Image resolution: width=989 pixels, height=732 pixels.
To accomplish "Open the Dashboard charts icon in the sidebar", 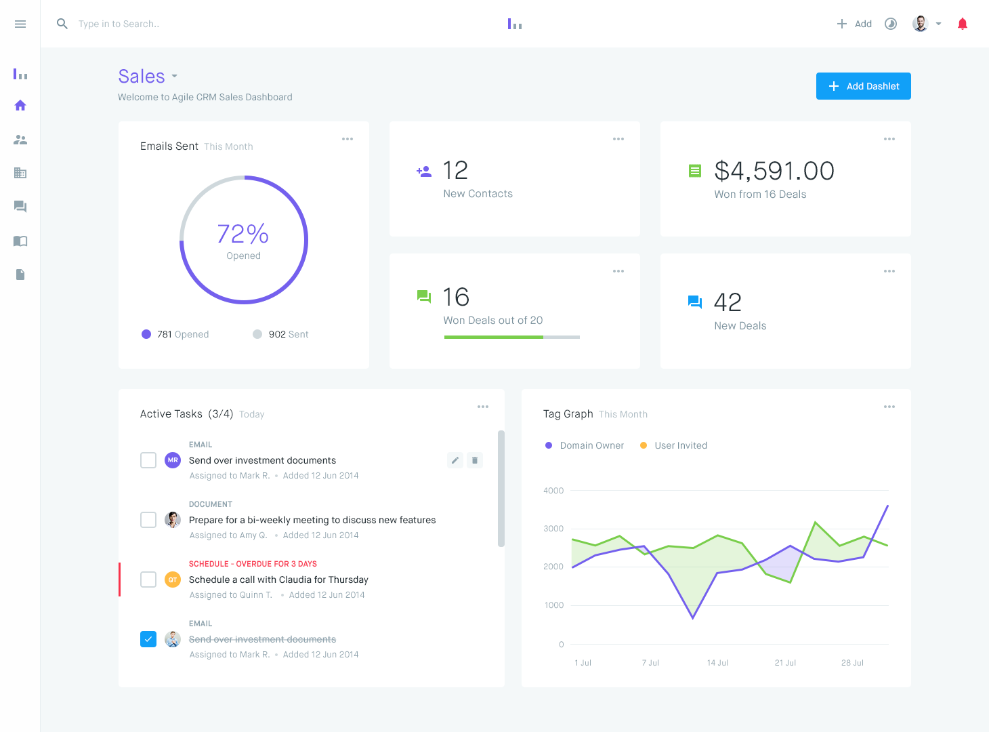I will click(x=20, y=75).
